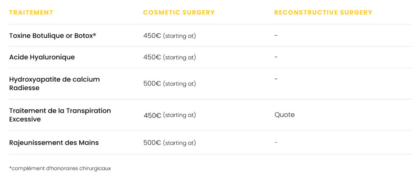The height and width of the screenshot is (178, 418).
Task: Click the COSMETIC SURGERY column header
Action: pos(179,13)
